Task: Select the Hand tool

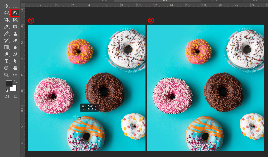Action: click(x=15, y=68)
